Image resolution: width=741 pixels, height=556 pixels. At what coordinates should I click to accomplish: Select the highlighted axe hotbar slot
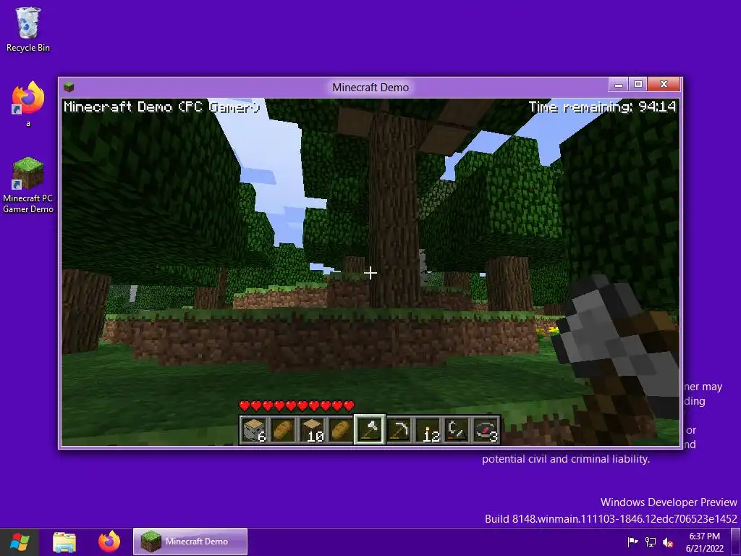pos(370,430)
